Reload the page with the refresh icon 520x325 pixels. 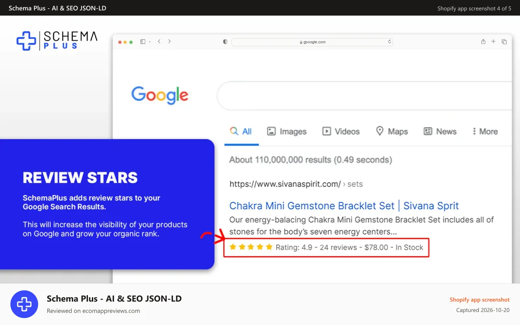(x=389, y=42)
